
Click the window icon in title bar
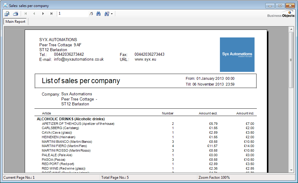click(5, 5)
